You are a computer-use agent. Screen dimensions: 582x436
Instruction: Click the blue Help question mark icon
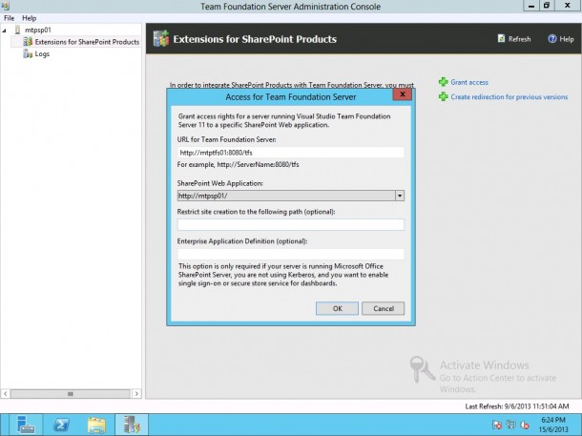tap(552, 38)
